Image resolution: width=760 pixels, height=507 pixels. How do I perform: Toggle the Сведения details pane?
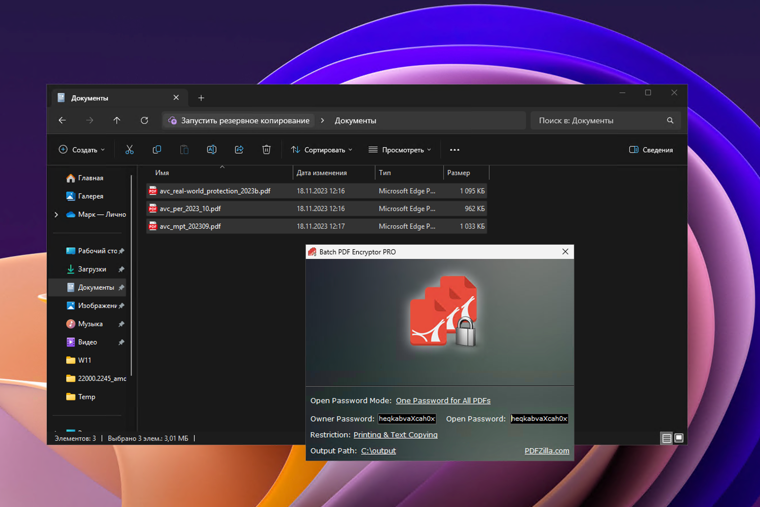tap(651, 150)
